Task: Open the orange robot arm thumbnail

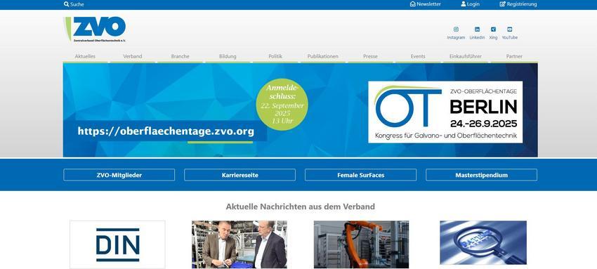Action: tap(361, 244)
